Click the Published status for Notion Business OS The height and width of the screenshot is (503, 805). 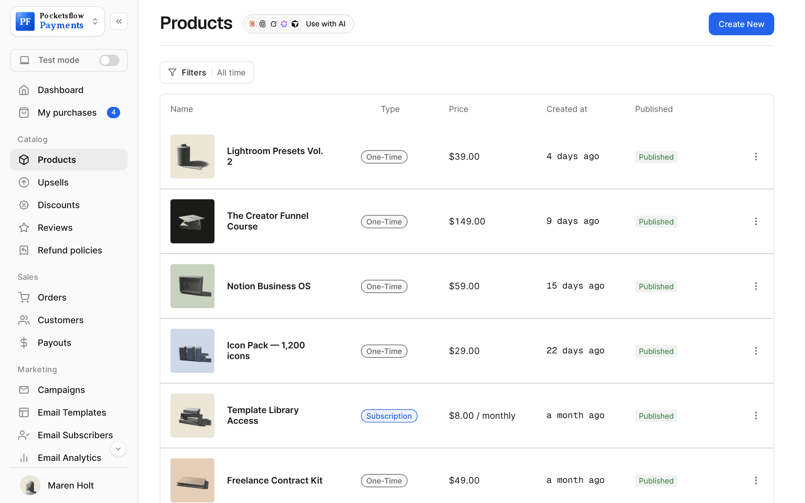[x=656, y=286]
